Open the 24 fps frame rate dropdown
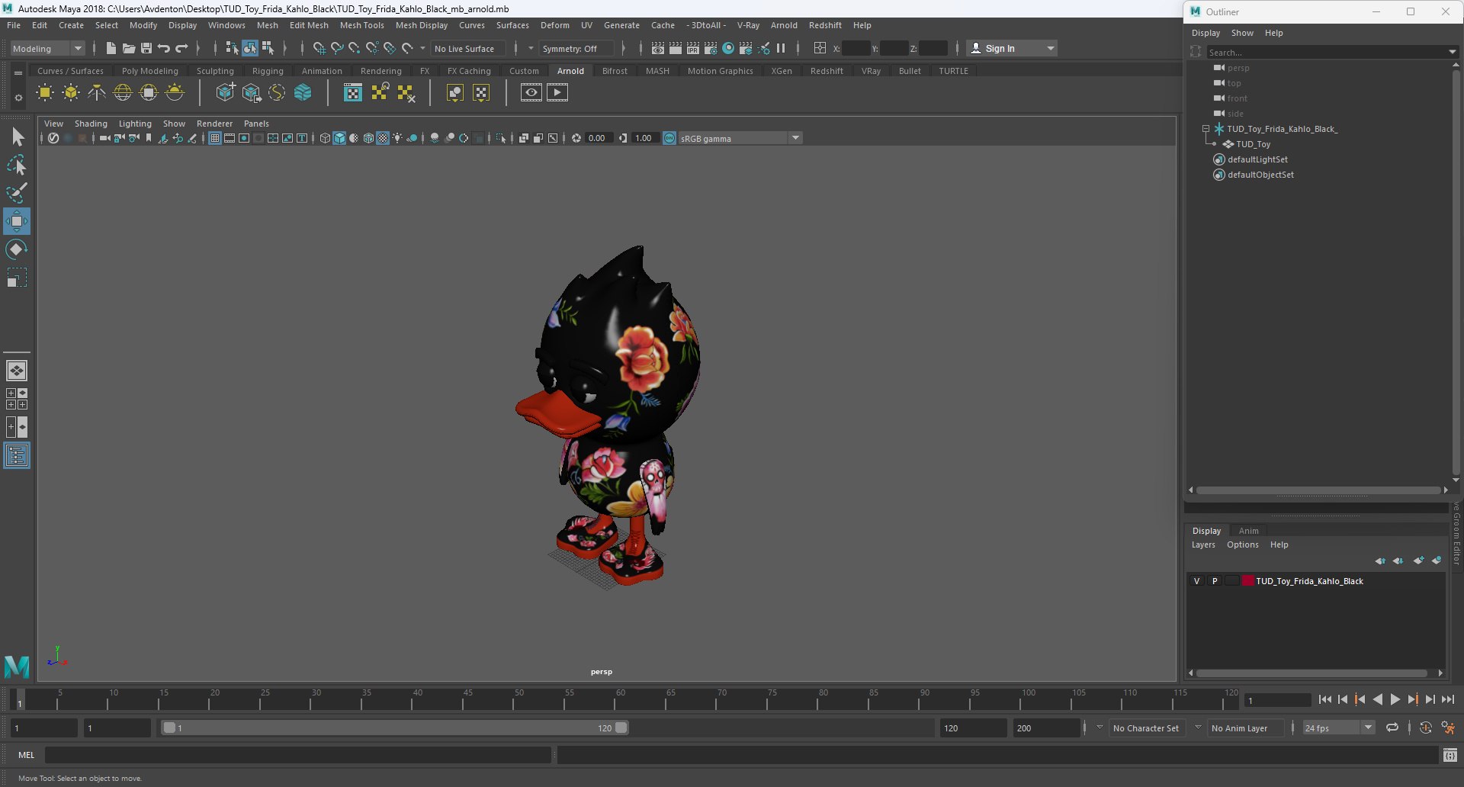 click(1369, 728)
